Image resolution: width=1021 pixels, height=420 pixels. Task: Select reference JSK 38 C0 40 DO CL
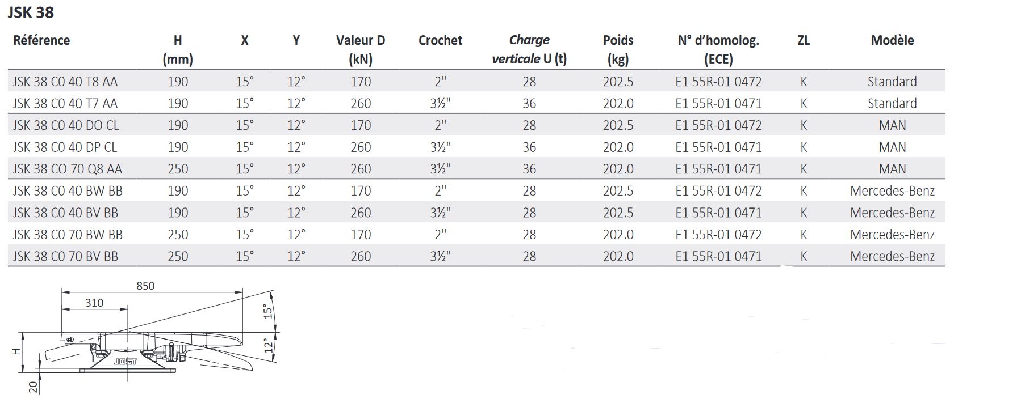[66, 125]
